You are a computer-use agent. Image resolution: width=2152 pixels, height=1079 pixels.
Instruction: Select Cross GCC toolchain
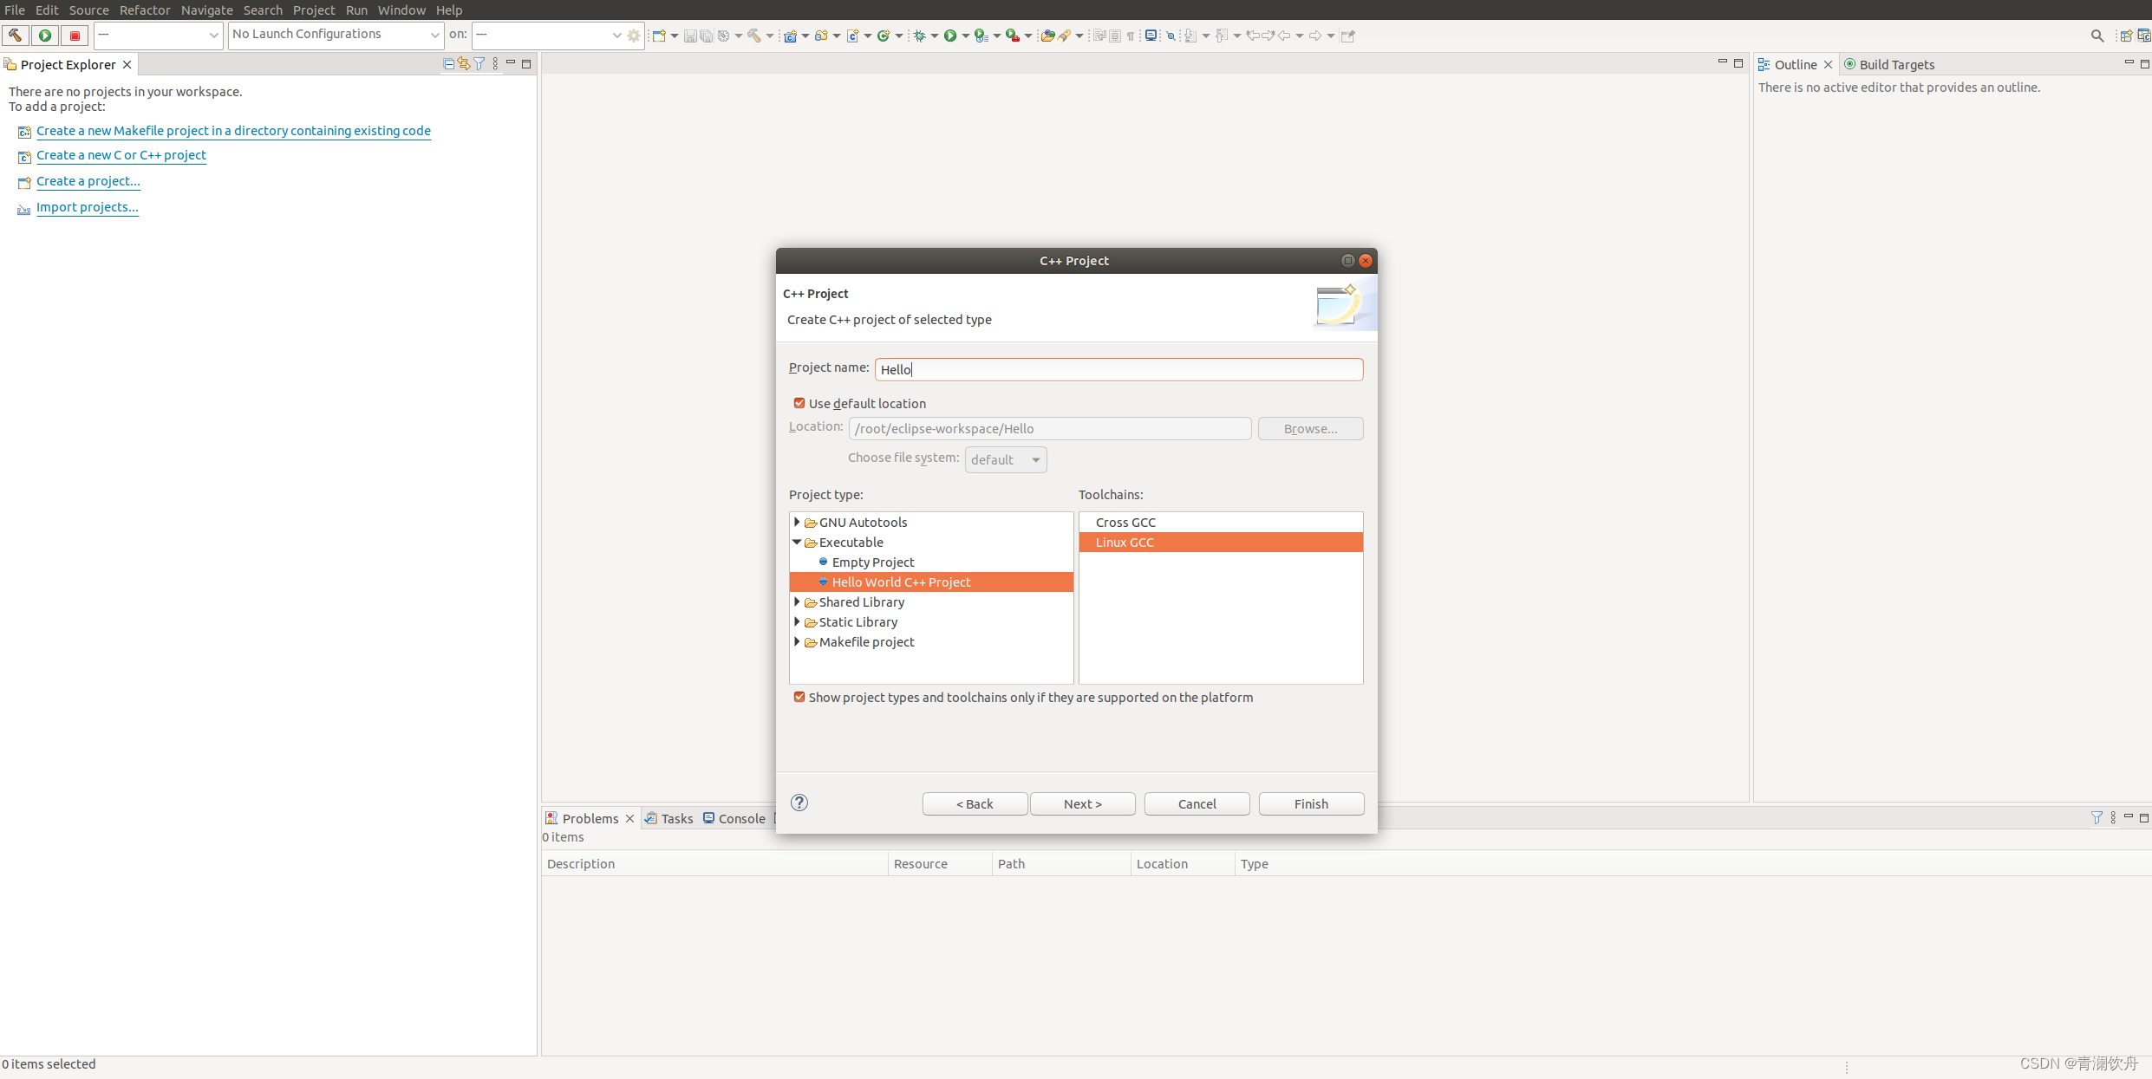(x=1125, y=522)
